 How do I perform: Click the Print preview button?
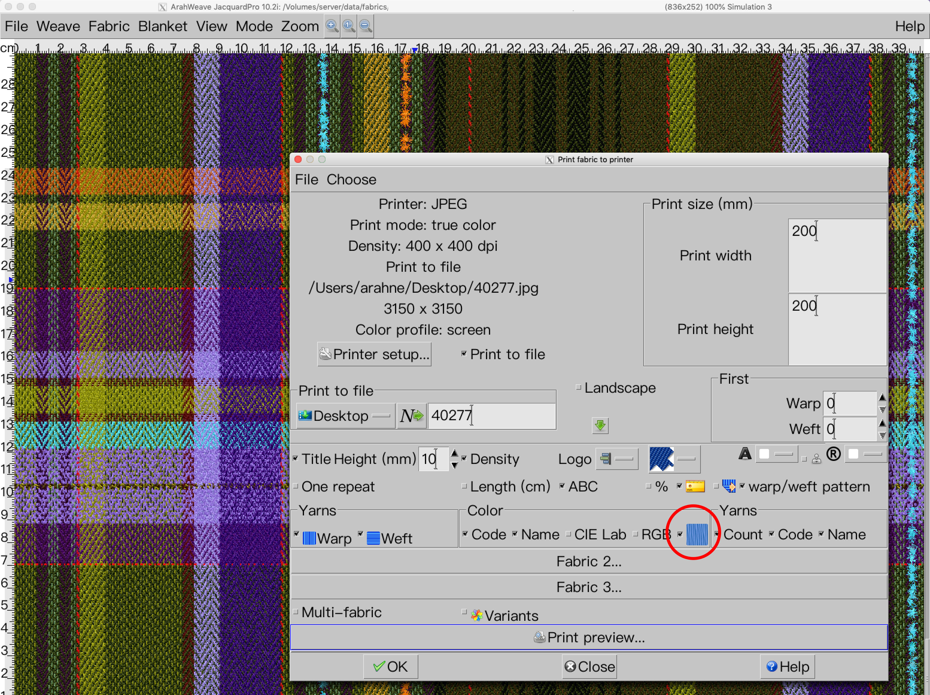coord(589,638)
